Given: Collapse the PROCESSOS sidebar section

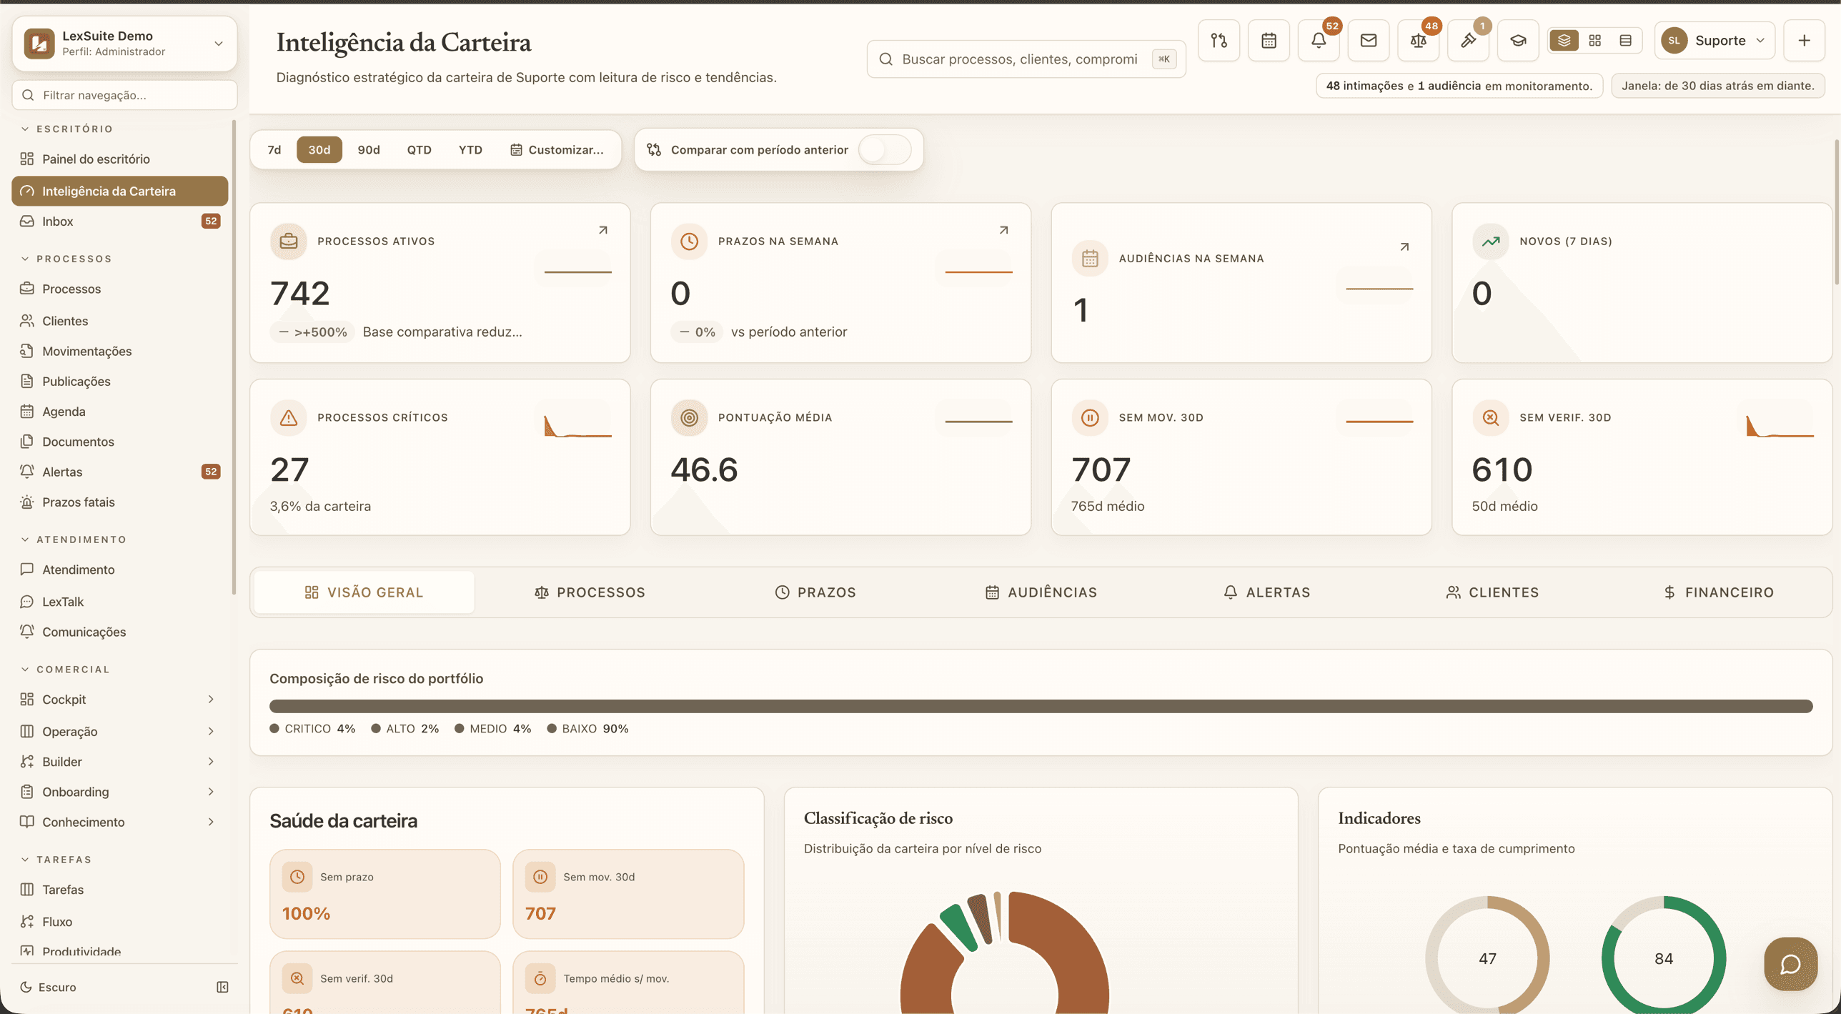Looking at the screenshot, I should coord(66,259).
